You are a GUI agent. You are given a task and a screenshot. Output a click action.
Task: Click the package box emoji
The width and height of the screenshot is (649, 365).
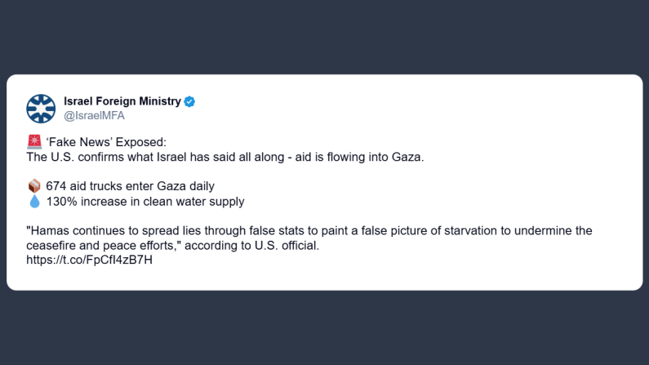33,186
